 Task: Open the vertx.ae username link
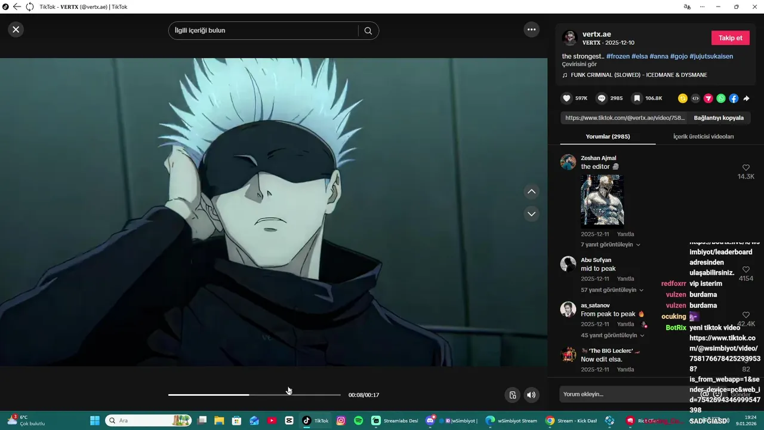[x=597, y=35]
